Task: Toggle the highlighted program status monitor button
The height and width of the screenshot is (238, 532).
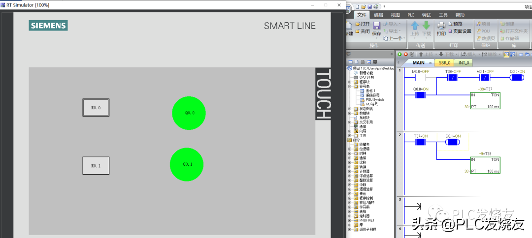Action: pos(507,54)
